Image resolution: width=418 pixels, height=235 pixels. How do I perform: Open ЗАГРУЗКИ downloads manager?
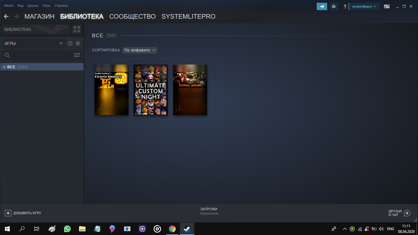pos(209,209)
